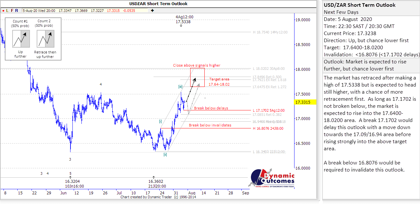This screenshot has width=420, height=205.
Task: Click the 'Break below invalidates' label
Action: coord(210,125)
